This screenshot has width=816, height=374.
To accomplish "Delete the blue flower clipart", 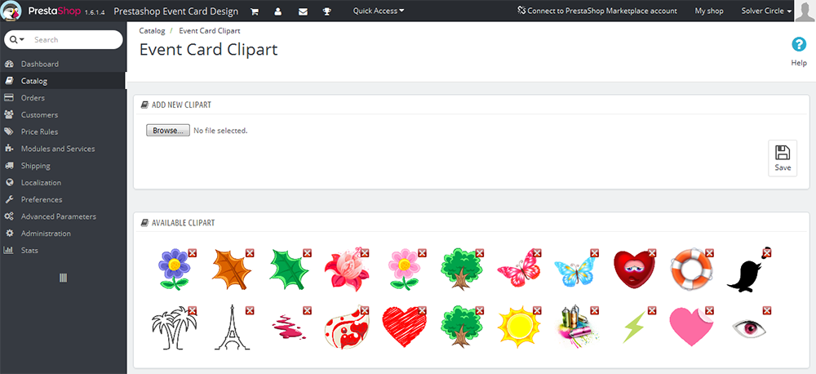I will pyautogui.click(x=193, y=252).
